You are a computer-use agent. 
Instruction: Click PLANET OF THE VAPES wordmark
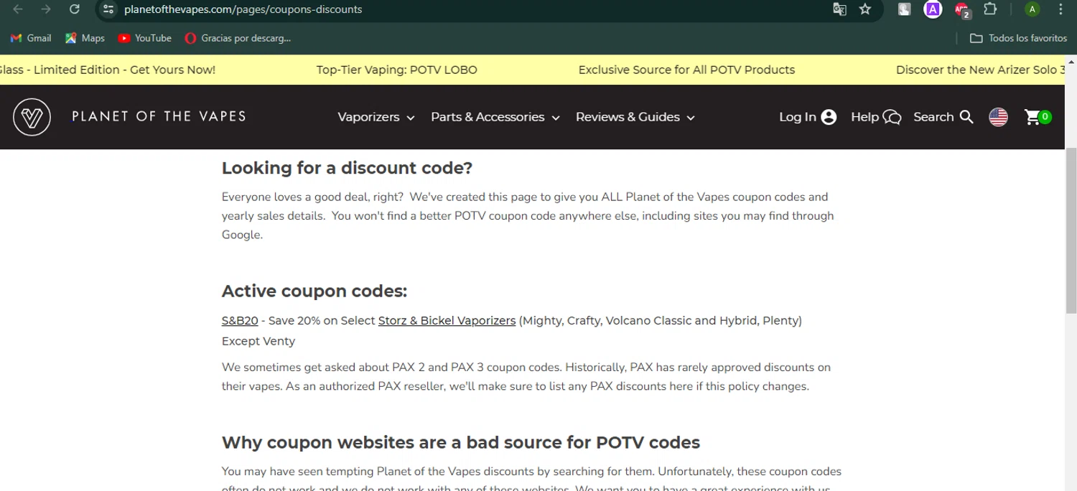point(159,116)
